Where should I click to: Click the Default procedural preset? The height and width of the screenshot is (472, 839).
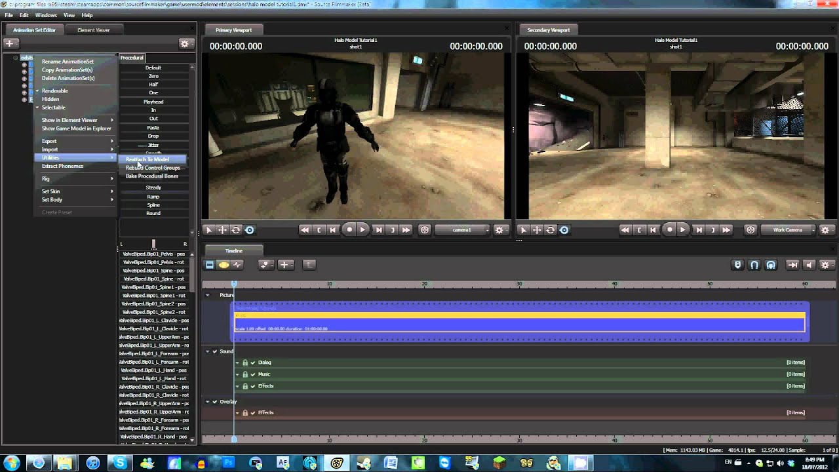click(x=153, y=68)
